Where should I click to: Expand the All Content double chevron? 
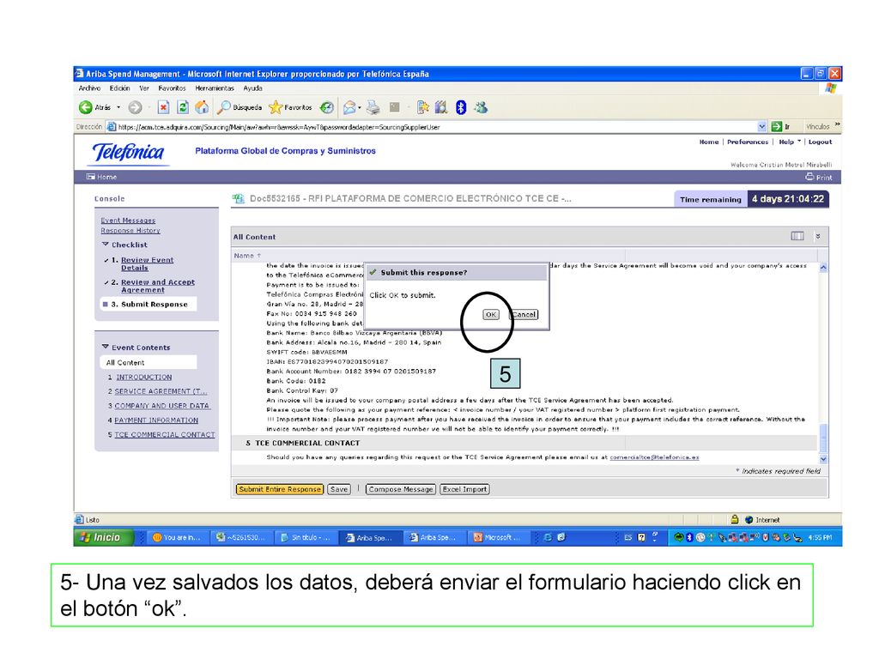pyautogui.click(x=818, y=236)
